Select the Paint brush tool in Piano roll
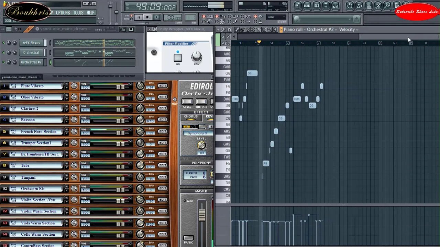Viewport: 440px width, 247px height. (242, 30)
